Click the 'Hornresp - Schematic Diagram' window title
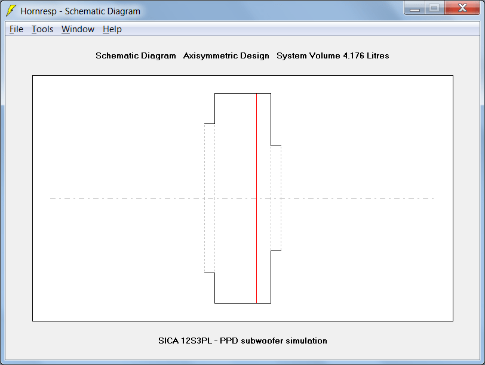The image size is (485, 365). point(81,11)
